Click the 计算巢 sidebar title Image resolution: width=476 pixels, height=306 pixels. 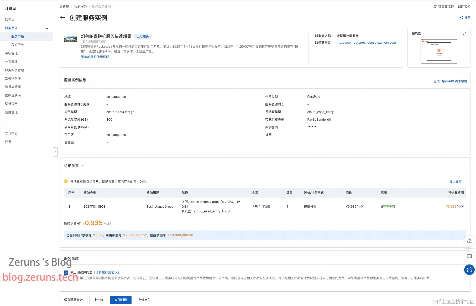[x=11, y=9]
